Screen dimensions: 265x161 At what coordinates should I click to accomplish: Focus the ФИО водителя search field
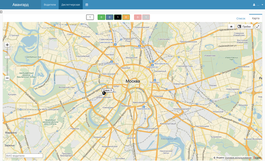point(24,156)
